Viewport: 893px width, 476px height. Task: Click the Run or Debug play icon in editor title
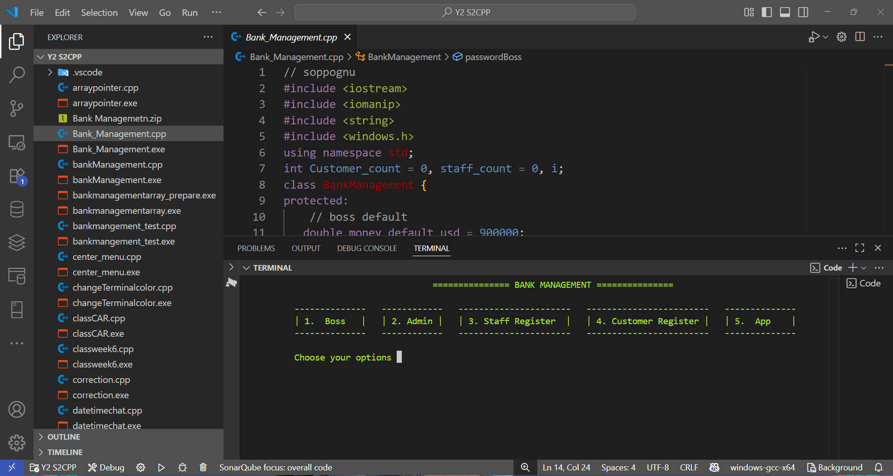(x=814, y=37)
